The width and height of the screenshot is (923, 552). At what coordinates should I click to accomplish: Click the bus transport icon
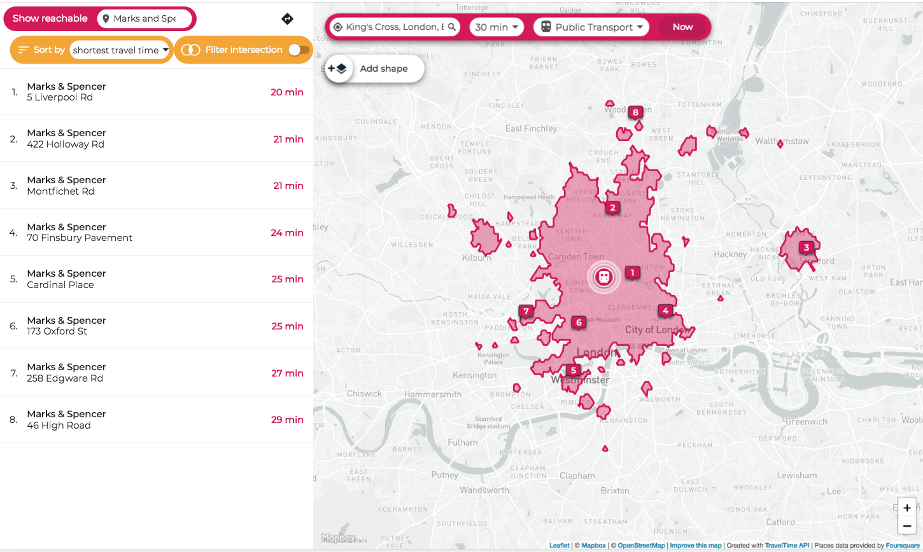pyautogui.click(x=546, y=27)
